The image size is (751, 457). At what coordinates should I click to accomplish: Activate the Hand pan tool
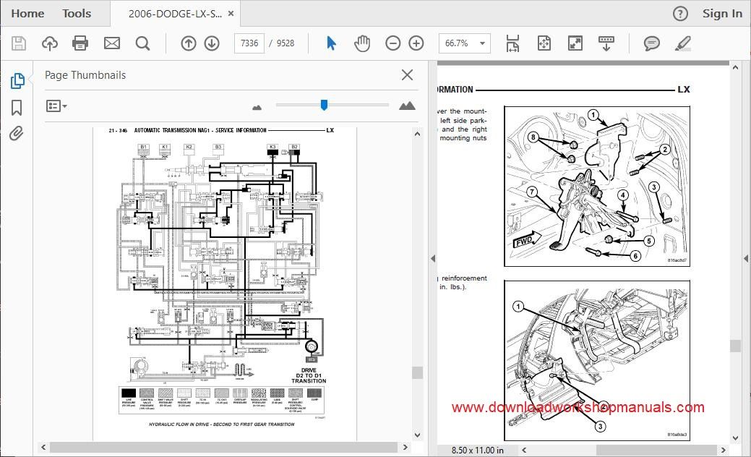[362, 43]
